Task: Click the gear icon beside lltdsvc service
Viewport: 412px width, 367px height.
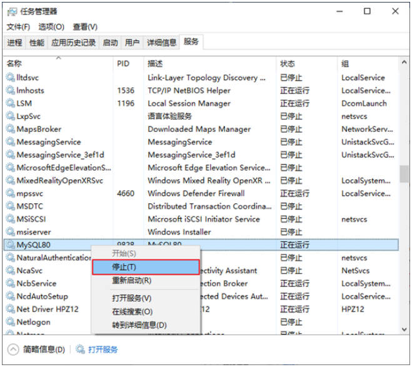Action: 11,78
